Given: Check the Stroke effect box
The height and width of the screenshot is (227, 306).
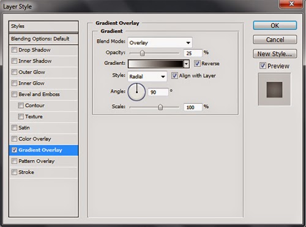Looking at the screenshot, I should coord(14,172).
